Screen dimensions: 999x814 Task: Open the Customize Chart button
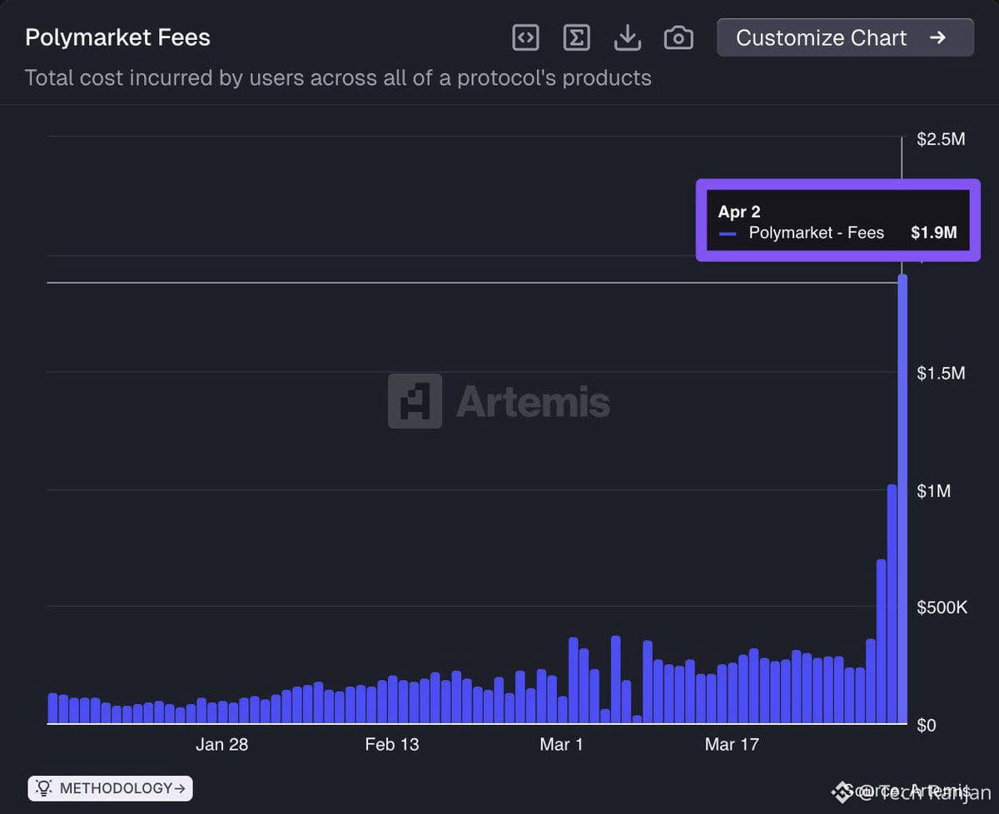845,37
